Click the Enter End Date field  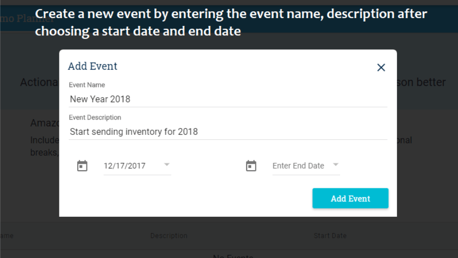(306, 166)
